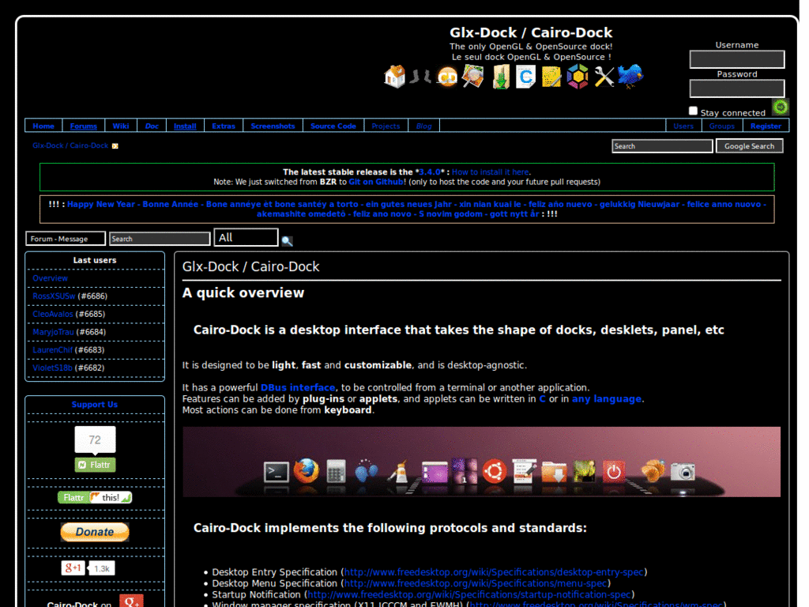Open the Forum - Message dropdown

pyautogui.click(x=66, y=239)
